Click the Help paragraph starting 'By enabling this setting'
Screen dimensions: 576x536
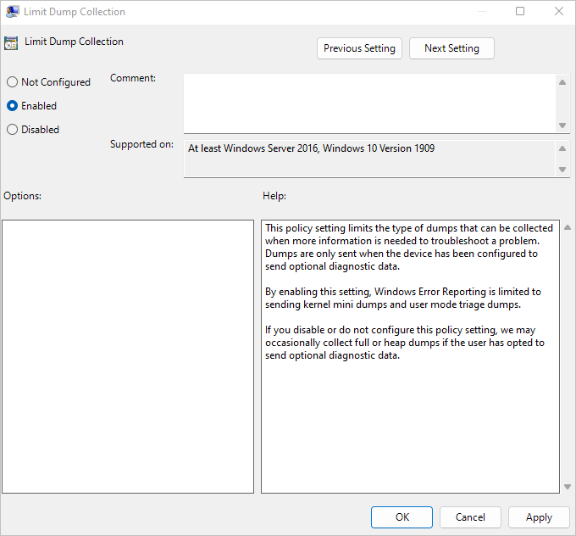pyautogui.click(x=403, y=298)
